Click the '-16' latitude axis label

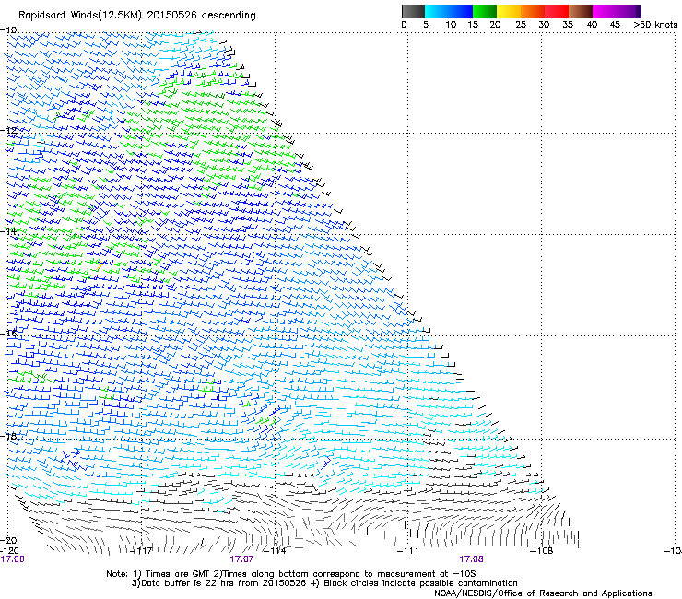pyautogui.click(x=8, y=334)
